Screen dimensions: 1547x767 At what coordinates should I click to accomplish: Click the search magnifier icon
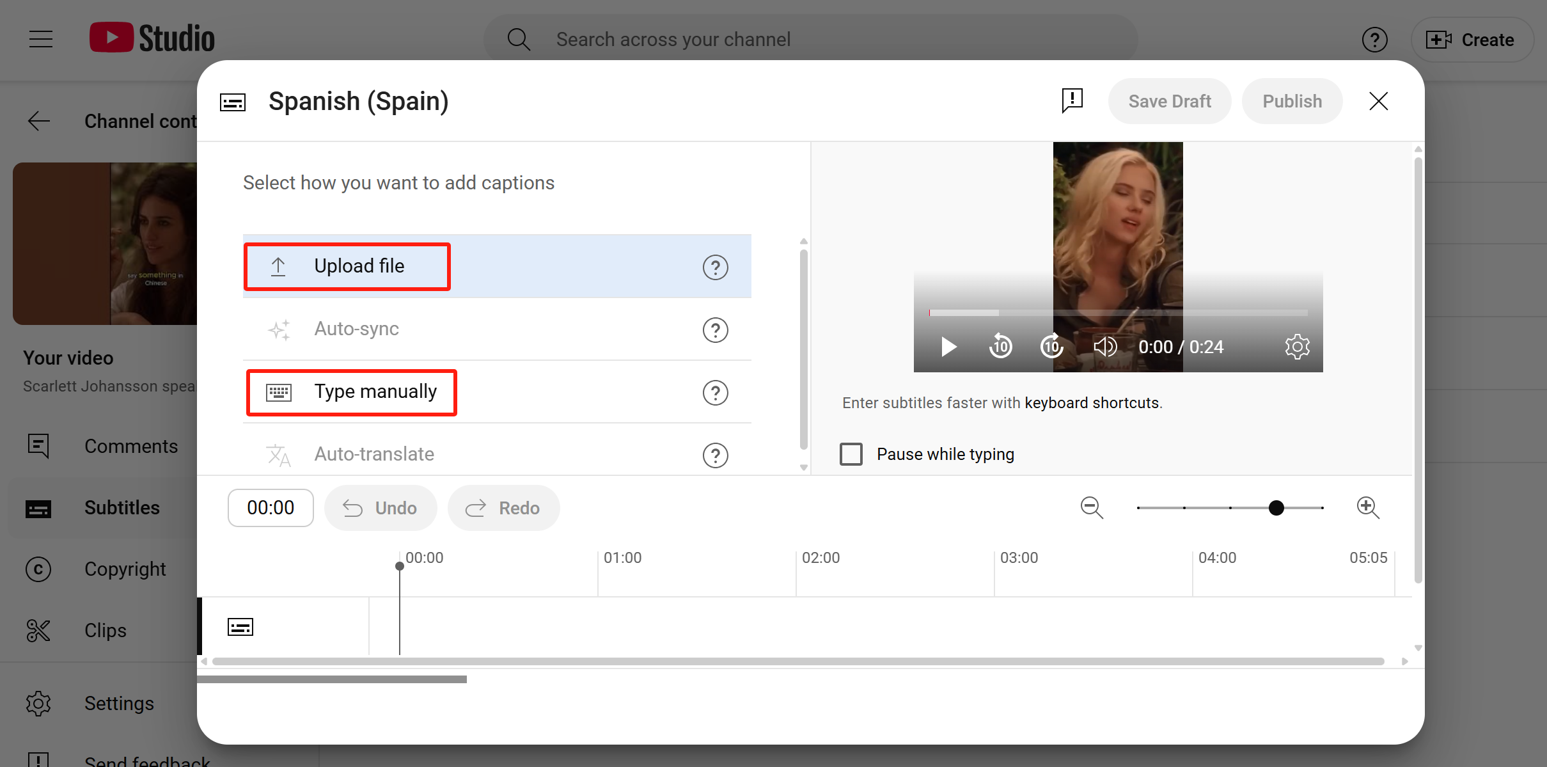click(519, 40)
